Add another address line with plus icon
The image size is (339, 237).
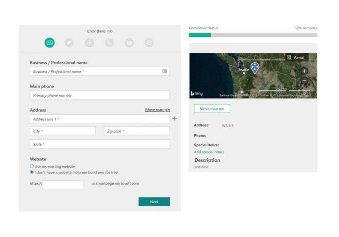[175, 118]
